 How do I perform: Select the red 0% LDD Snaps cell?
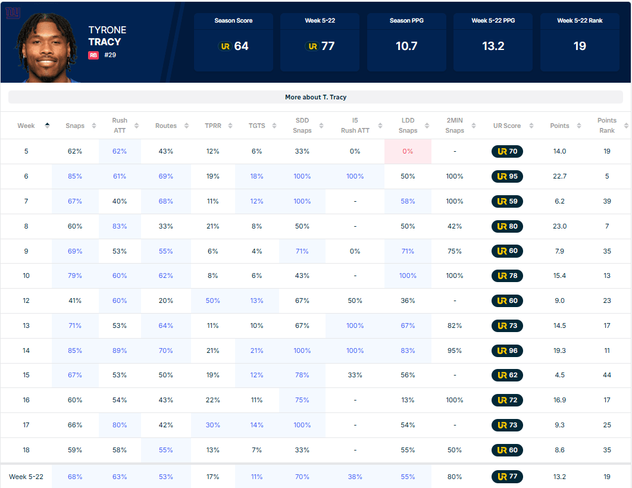point(408,151)
